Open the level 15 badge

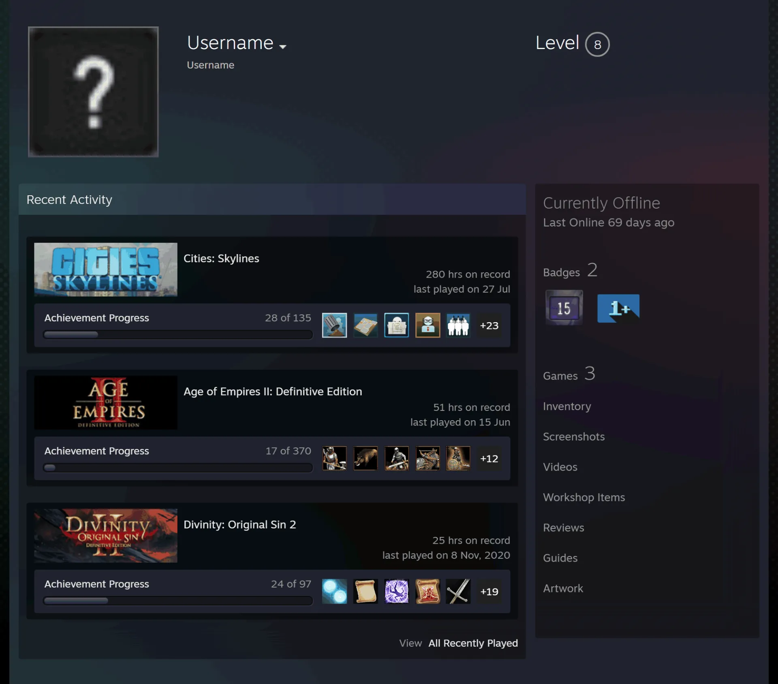point(564,308)
